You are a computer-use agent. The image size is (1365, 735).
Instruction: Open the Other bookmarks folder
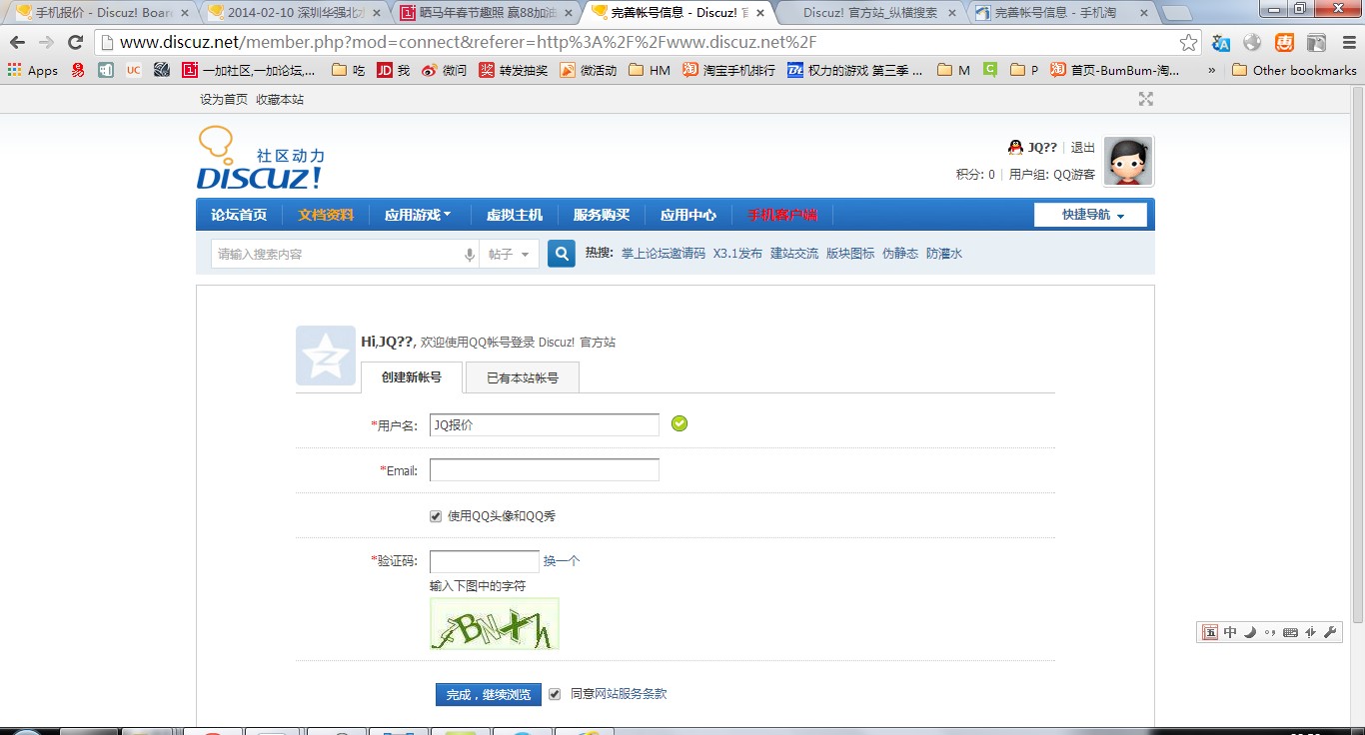1294,70
